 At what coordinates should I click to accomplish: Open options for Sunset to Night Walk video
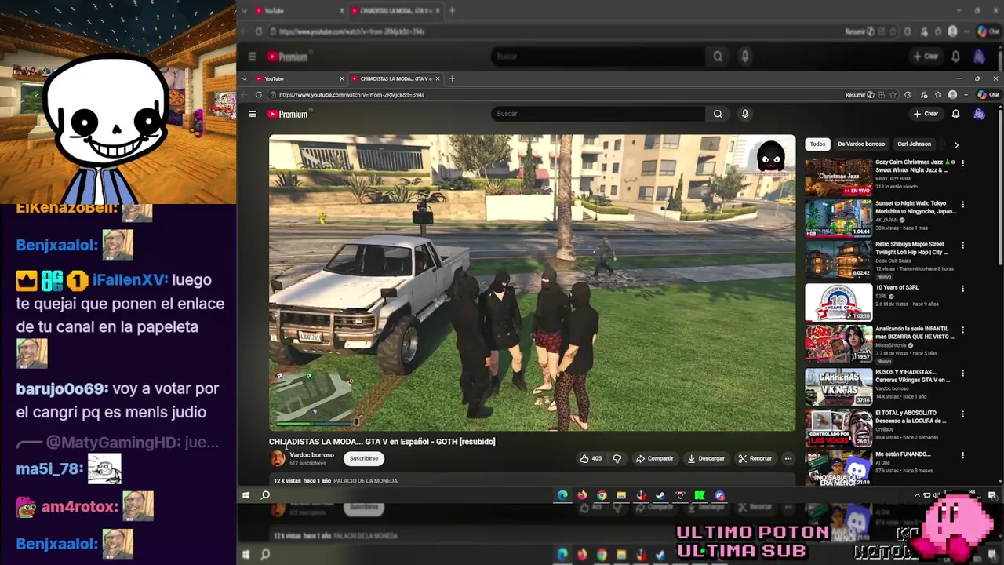(962, 204)
